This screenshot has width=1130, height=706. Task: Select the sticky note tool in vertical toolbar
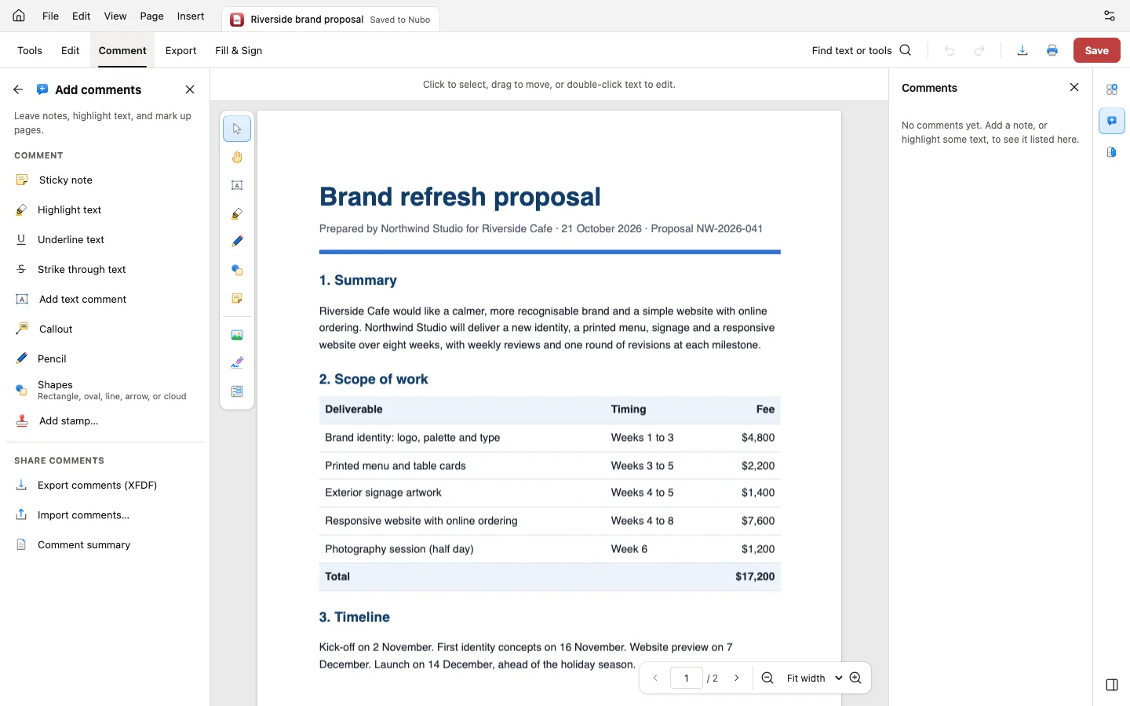coord(237,298)
